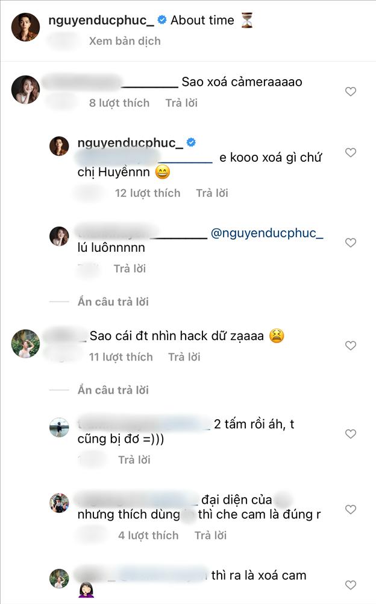Open the translation with "Xem bản dịch"
The height and width of the screenshot is (604, 376).
click(124, 41)
